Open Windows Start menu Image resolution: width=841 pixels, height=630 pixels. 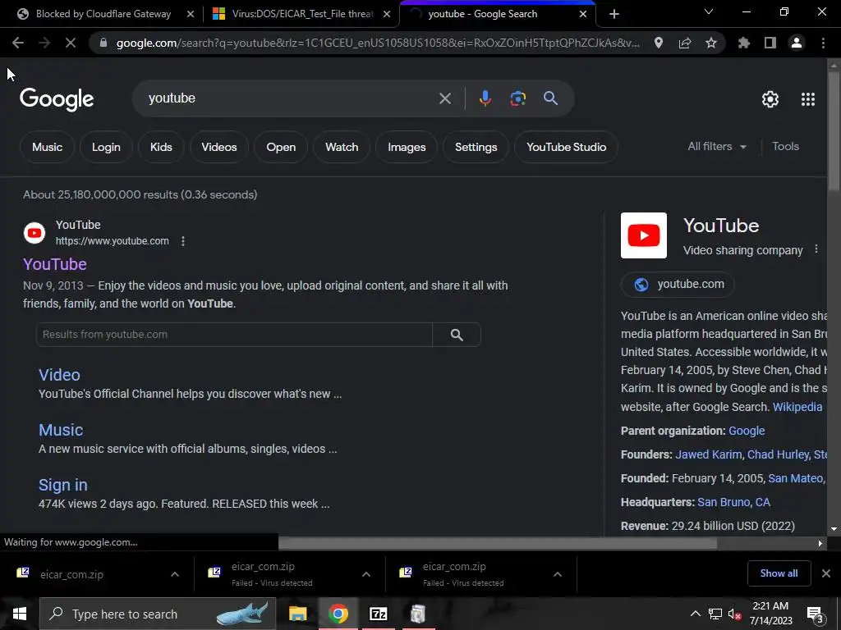coord(20,614)
